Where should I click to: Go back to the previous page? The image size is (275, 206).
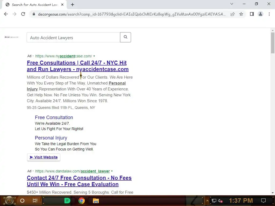(6, 14)
